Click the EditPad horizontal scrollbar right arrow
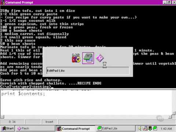 click(x=170, y=117)
